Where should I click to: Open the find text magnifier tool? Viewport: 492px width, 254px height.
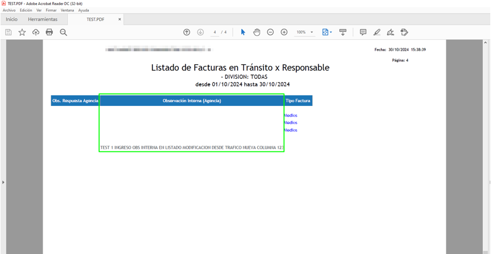pos(63,32)
